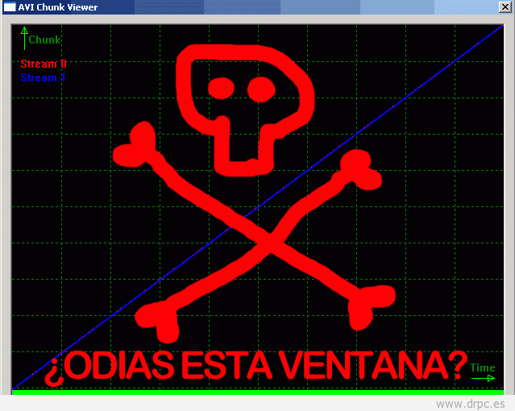515x411 pixels.
Task: Click the blue Stream 1 legend label
Action: coord(43,77)
